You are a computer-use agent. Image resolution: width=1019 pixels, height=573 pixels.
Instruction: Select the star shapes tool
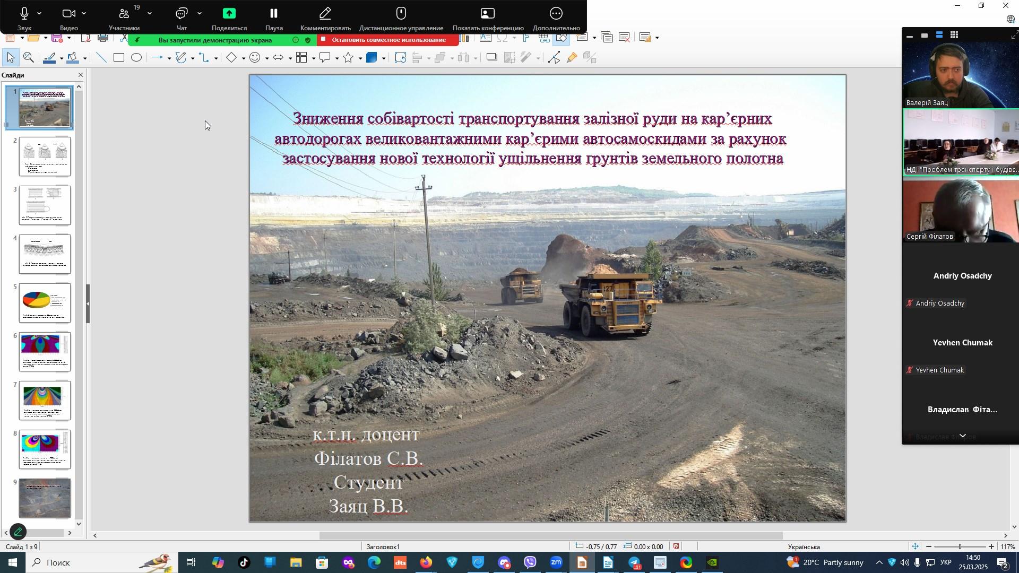click(349, 58)
